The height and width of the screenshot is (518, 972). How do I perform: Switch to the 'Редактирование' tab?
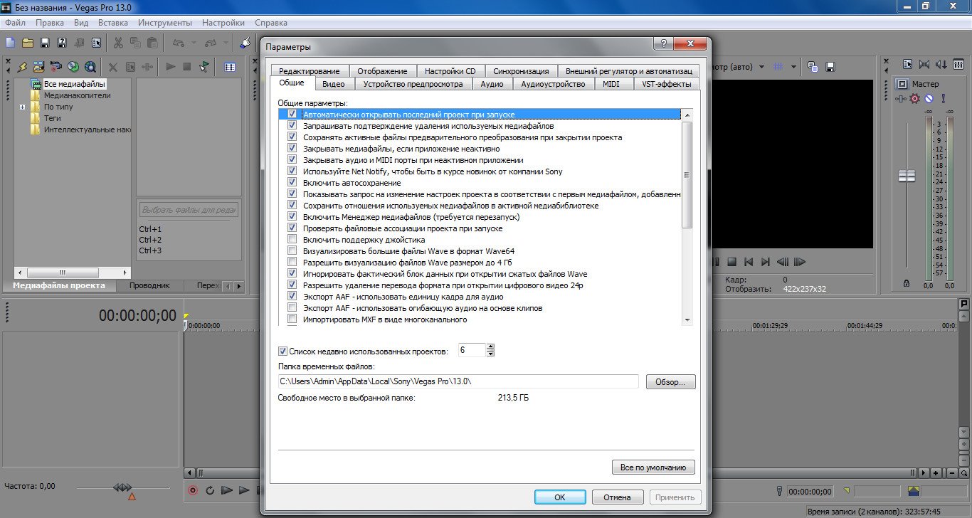click(x=310, y=71)
